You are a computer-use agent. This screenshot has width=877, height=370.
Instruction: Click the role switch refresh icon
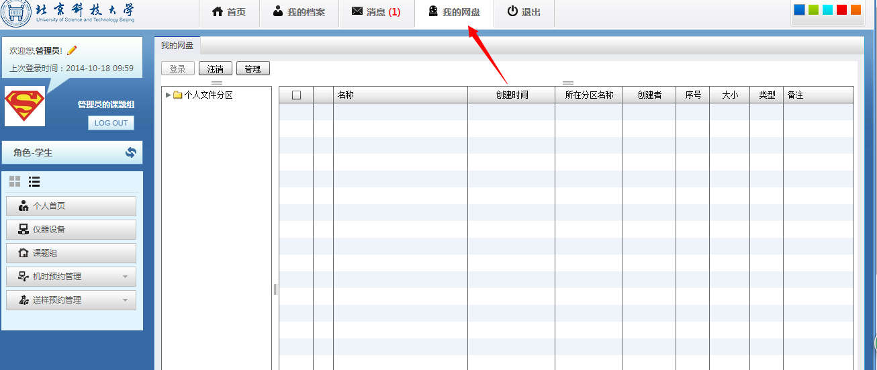[131, 152]
